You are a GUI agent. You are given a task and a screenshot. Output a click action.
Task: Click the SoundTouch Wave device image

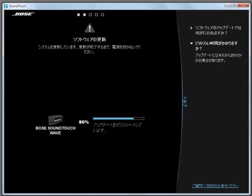click(55, 120)
